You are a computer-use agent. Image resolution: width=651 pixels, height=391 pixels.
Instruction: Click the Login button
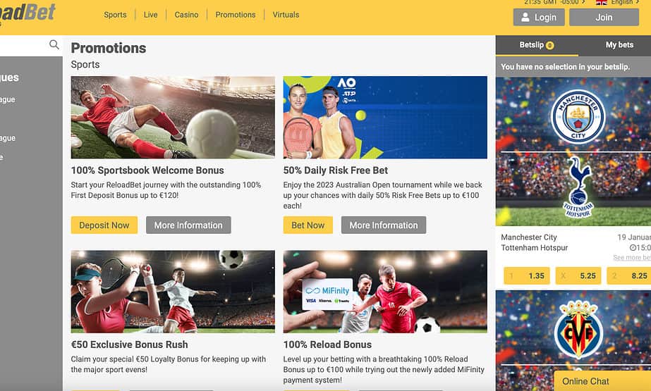538,18
